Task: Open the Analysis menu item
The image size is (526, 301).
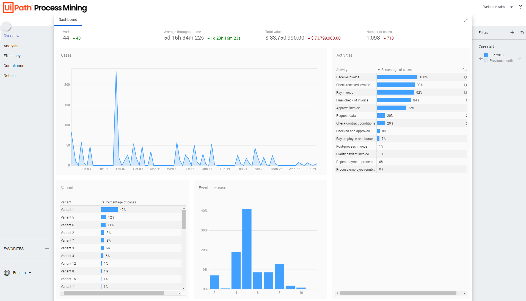Action: click(x=11, y=46)
